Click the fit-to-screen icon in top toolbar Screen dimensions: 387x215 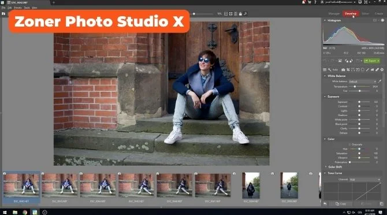coord(230,14)
